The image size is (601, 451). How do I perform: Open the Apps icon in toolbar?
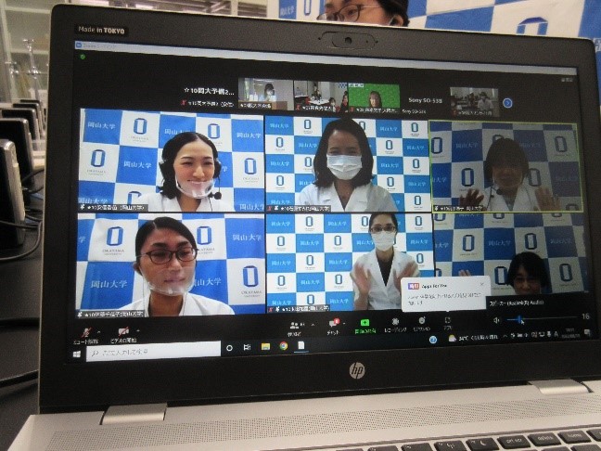pyautogui.click(x=447, y=320)
